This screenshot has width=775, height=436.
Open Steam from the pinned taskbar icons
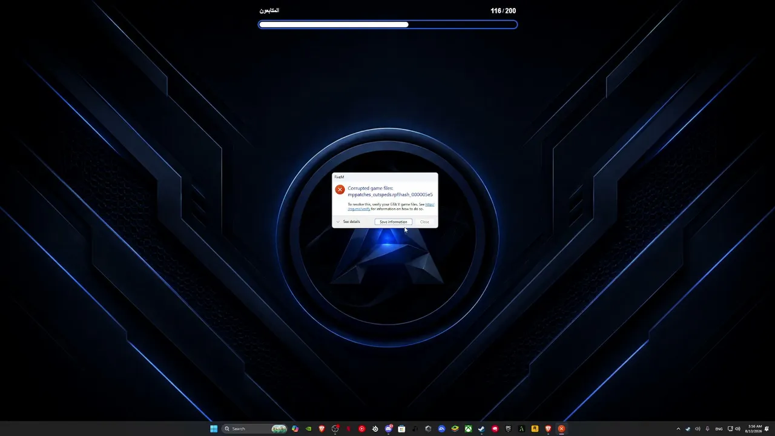(x=481, y=429)
